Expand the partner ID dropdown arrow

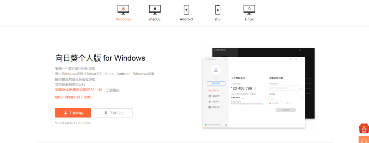pos(300,88)
